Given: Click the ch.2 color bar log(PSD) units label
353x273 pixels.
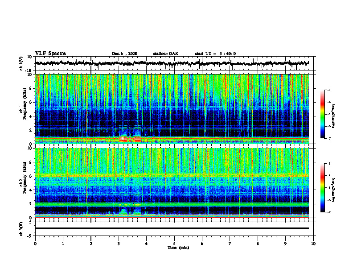Looking at the screenshot, I should [334, 190].
